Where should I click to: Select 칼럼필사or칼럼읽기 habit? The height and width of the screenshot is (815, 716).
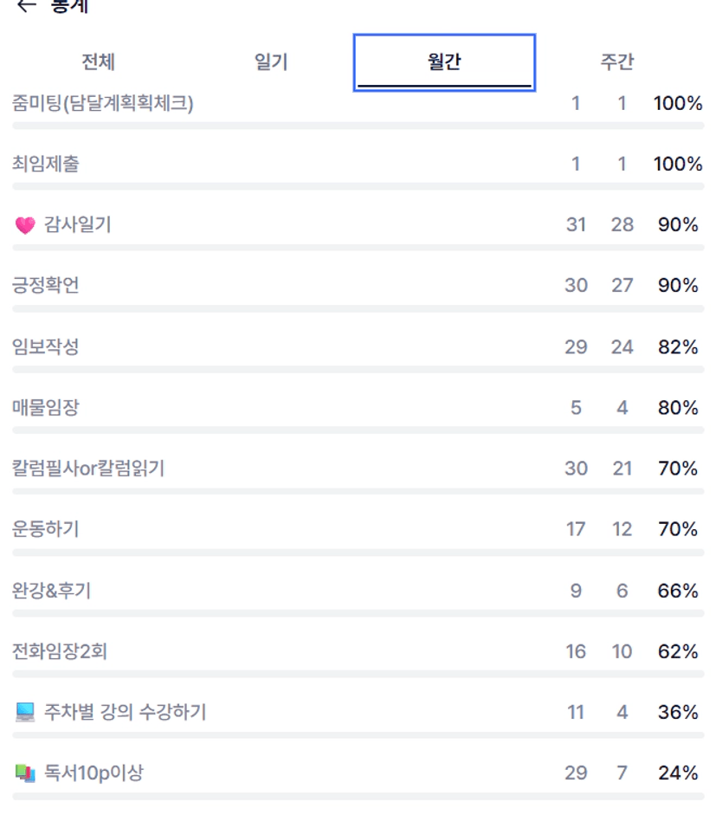(88, 469)
